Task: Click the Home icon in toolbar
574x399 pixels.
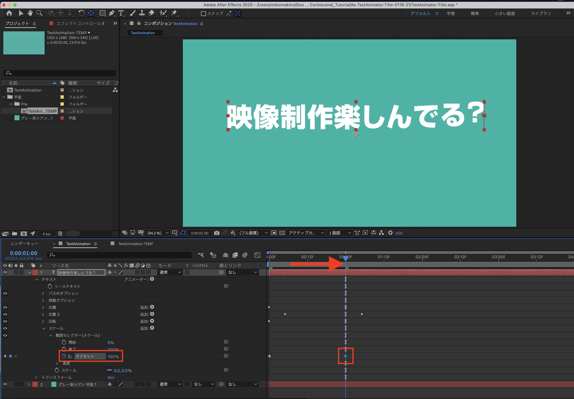Action: point(9,13)
